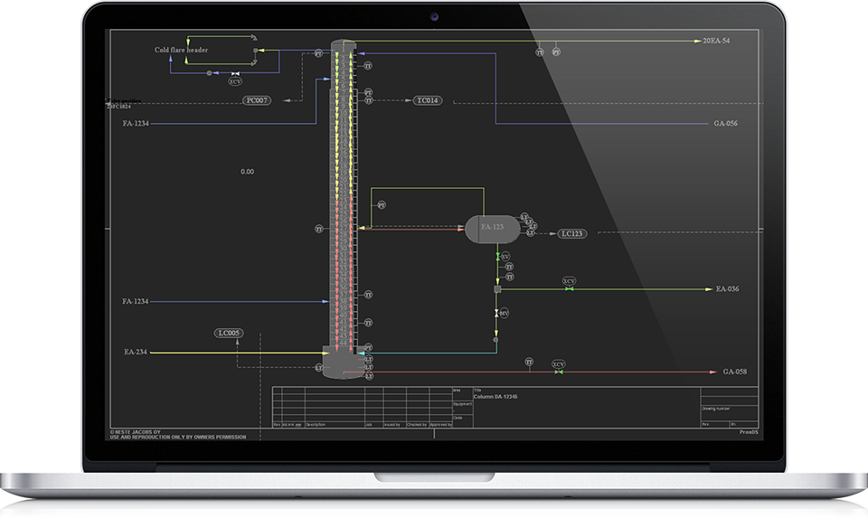Screen dimensions: 868x518
Task: Click the XV valve below vessel FA-123
Action: (504, 258)
